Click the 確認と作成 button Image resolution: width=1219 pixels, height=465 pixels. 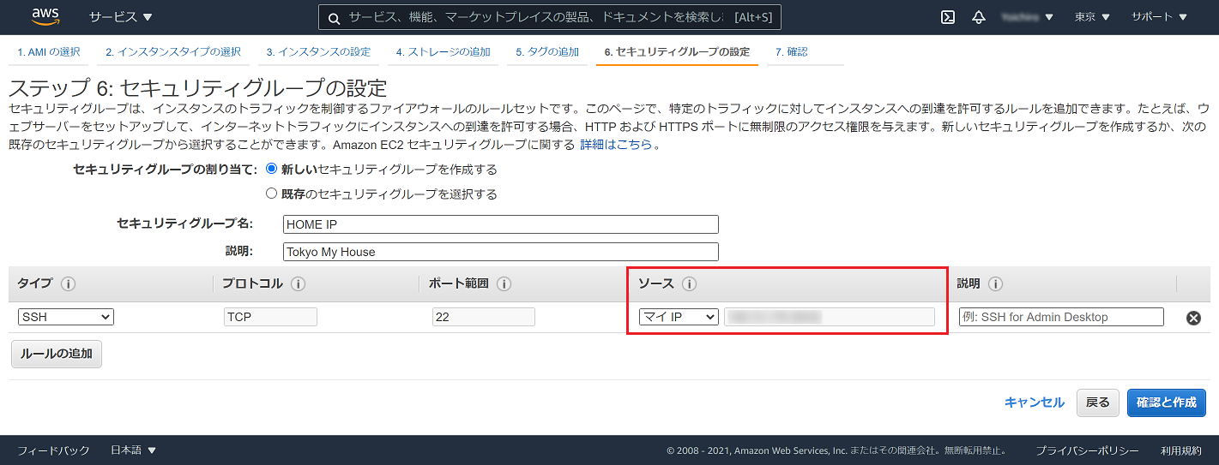pyautogui.click(x=1167, y=402)
